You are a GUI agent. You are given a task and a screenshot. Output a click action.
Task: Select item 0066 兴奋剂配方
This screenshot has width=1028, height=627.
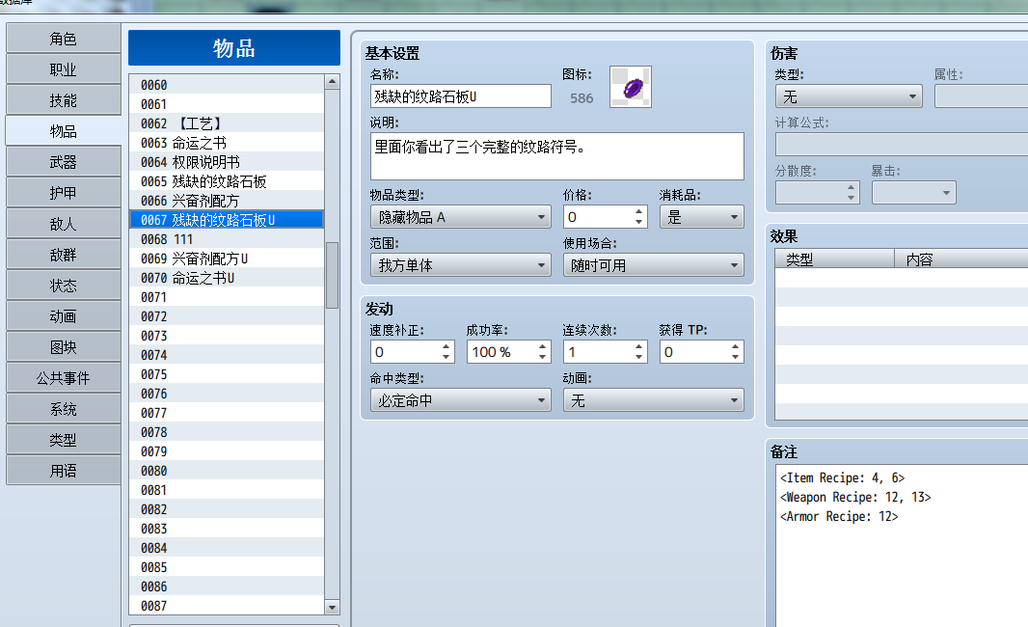click(x=227, y=201)
